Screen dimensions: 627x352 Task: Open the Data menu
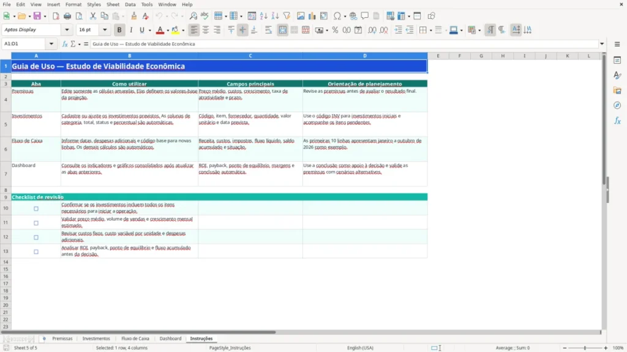(x=130, y=4)
